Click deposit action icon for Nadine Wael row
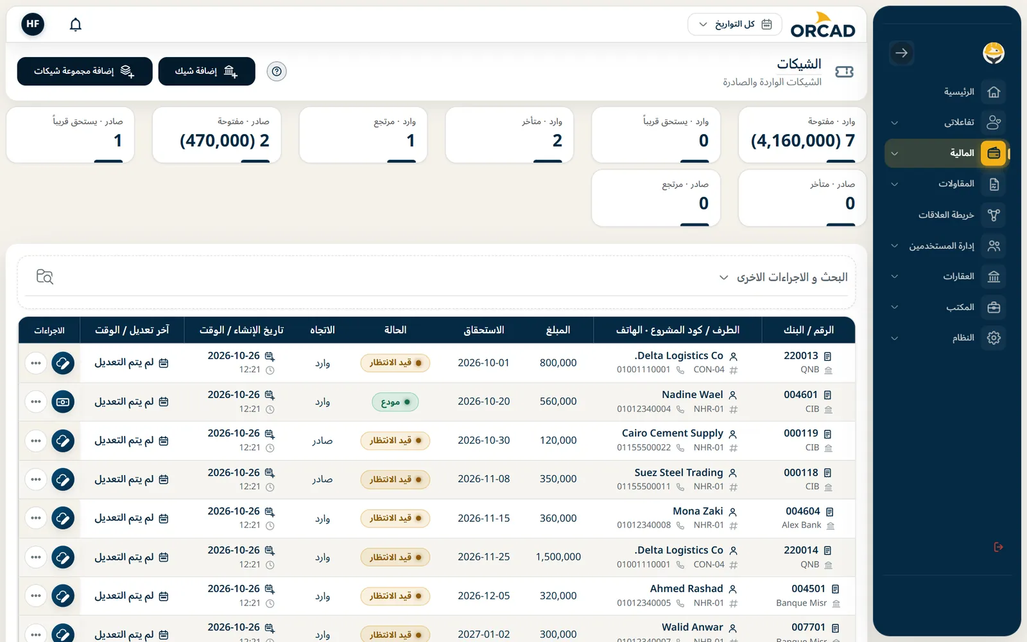This screenshot has width=1027, height=642. click(63, 402)
